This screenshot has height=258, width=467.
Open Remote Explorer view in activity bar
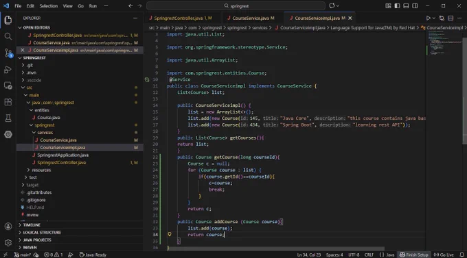tap(8, 86)
